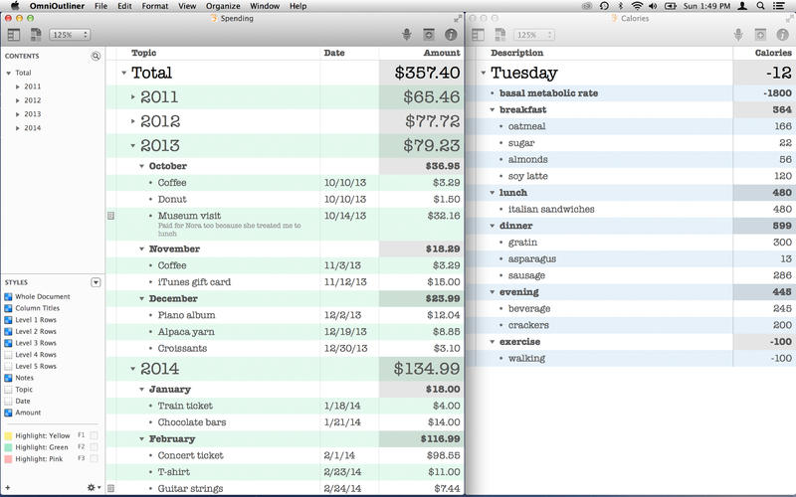The width and height of the screenshot is (796, 497).
Task: Click the yellow highlight color swatch
Action: pyautogui.click(x=9, y=435)
